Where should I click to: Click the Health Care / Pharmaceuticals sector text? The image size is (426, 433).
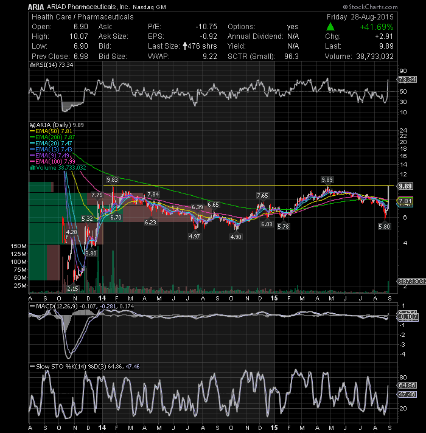83,17
